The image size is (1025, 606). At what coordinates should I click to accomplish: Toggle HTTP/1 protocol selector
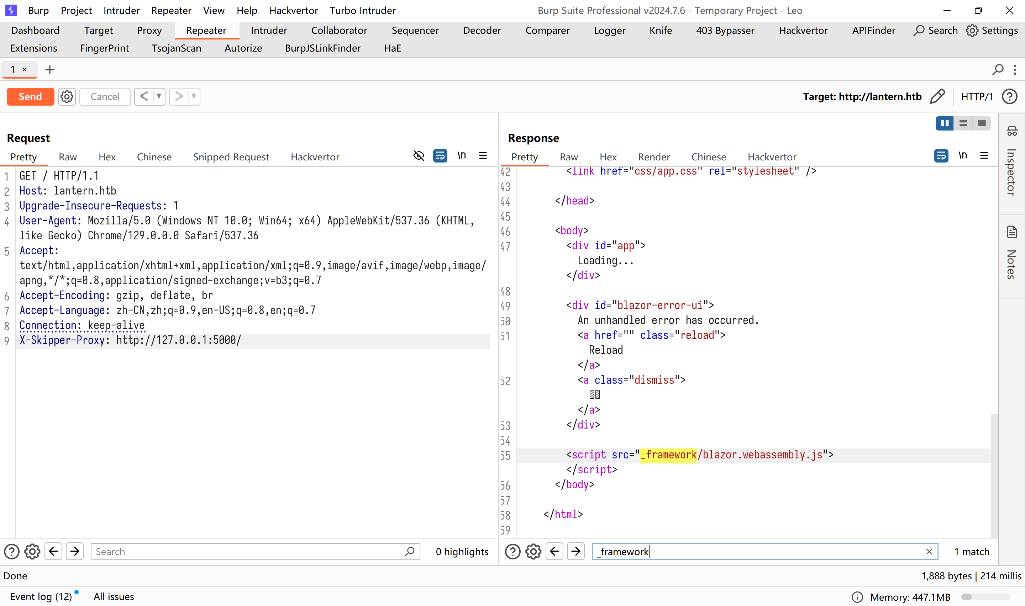[977, 97]
